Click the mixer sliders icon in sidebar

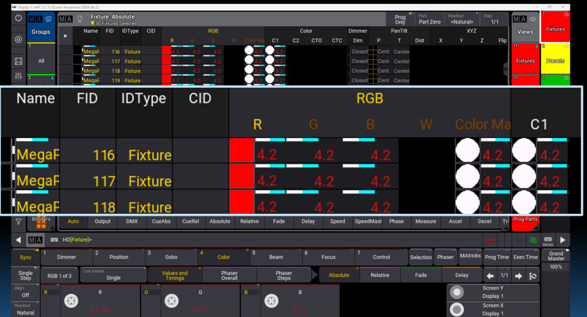click(18, 76)
